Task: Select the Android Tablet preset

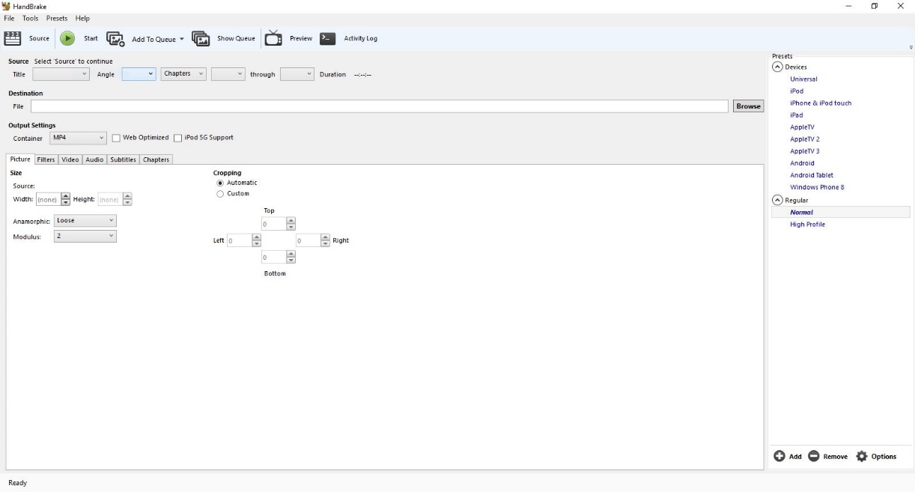Action: 812,175
